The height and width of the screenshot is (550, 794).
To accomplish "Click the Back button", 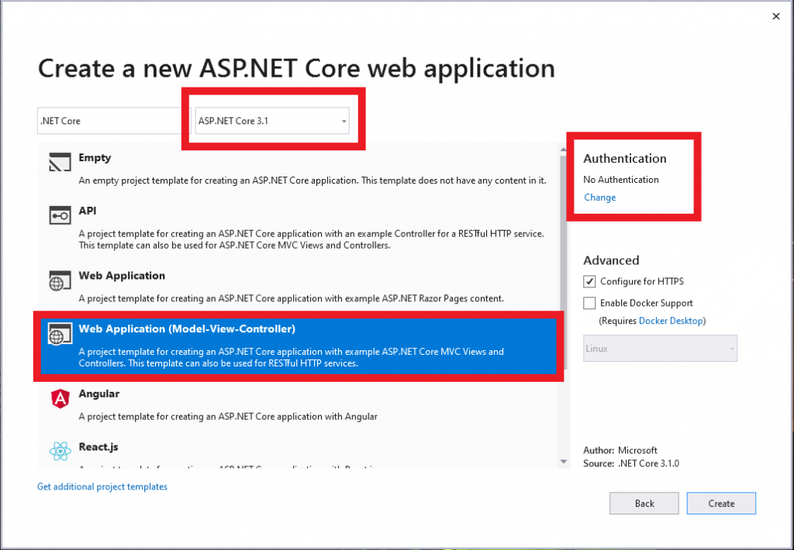I will point(644,503).
